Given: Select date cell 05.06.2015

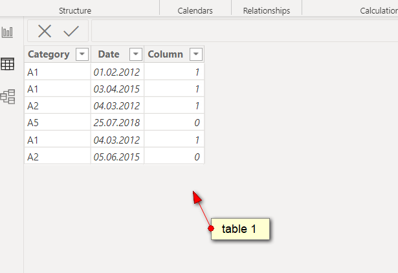Looking at the screenshot, I should tap(117, 157).
